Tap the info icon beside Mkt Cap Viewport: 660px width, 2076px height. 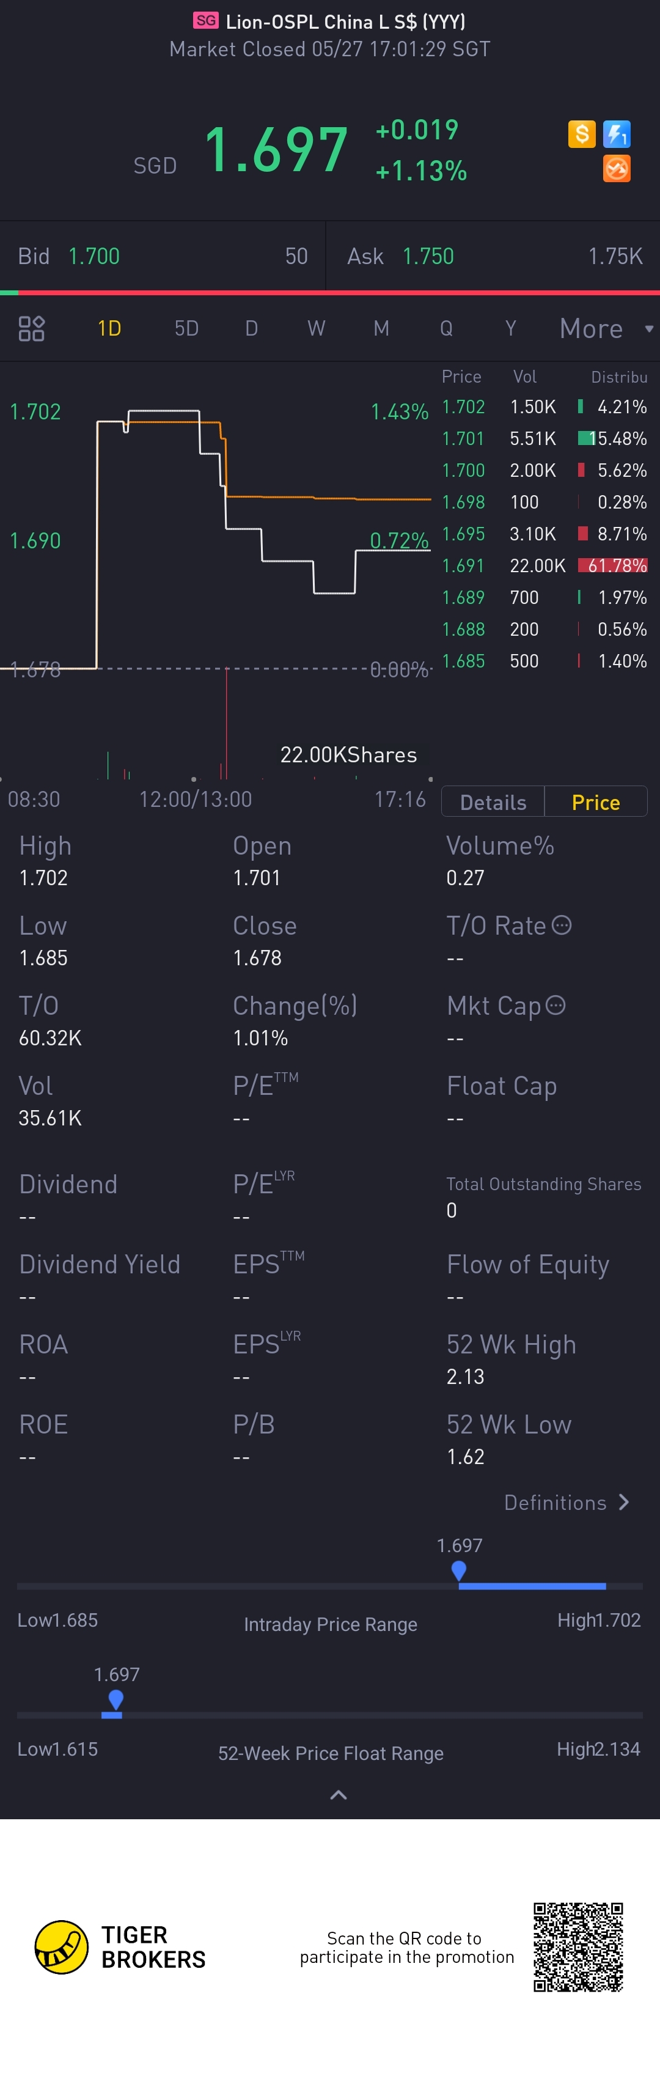click(x=555, y=1005)
